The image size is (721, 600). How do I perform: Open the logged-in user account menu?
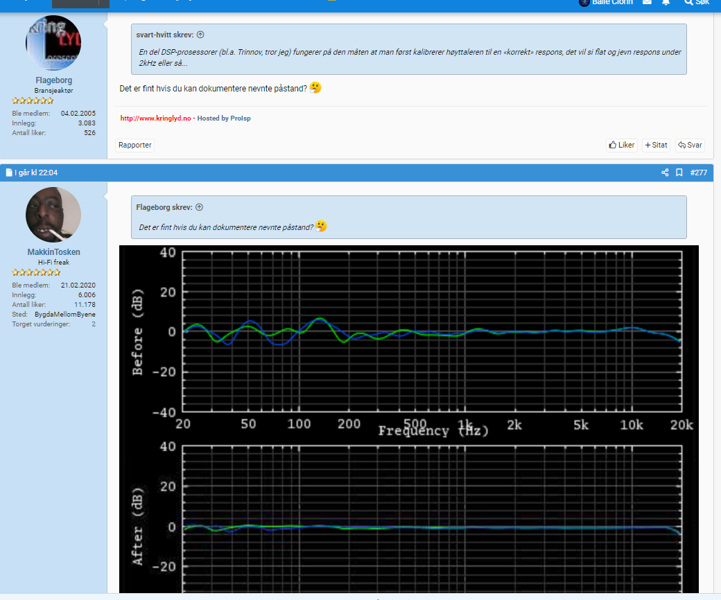point(606,3)
